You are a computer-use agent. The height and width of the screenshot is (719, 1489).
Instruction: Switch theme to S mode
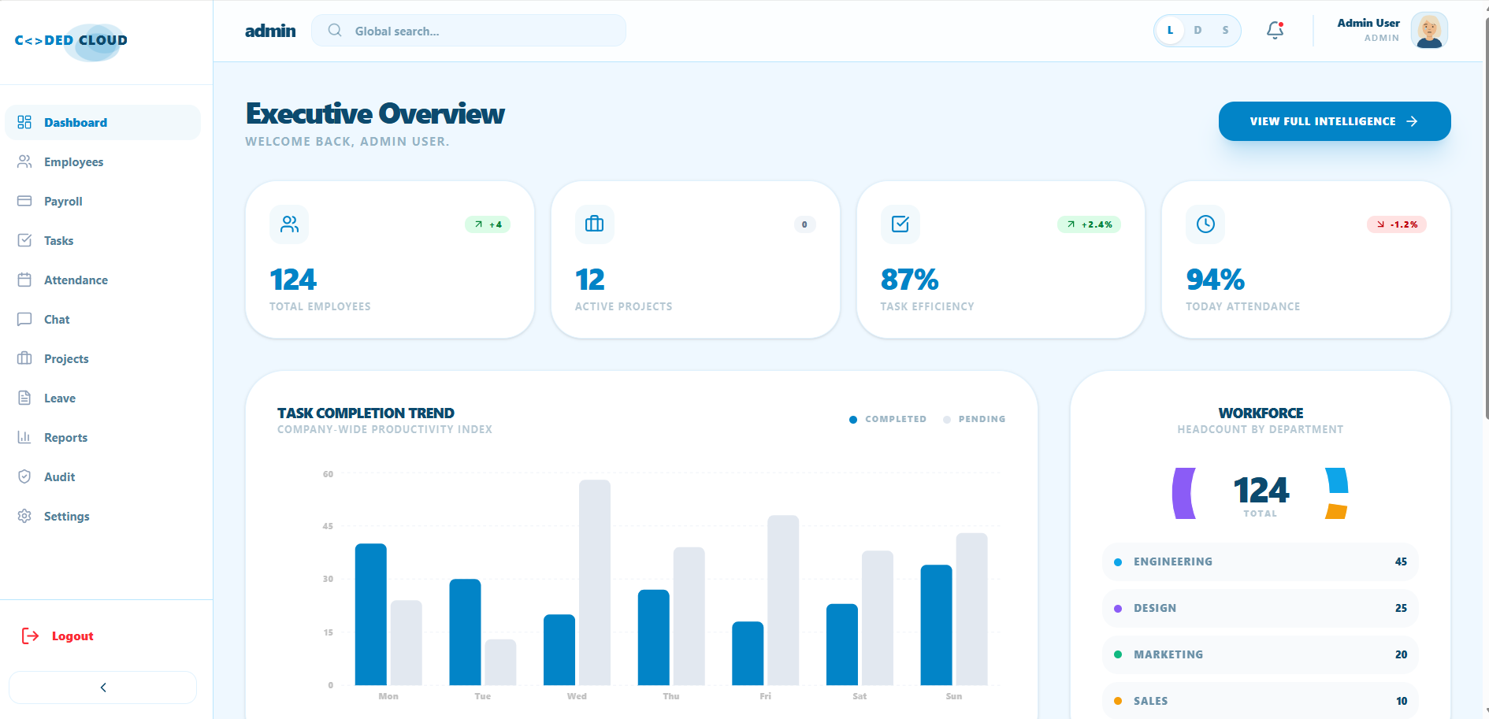click(1225, 30)
